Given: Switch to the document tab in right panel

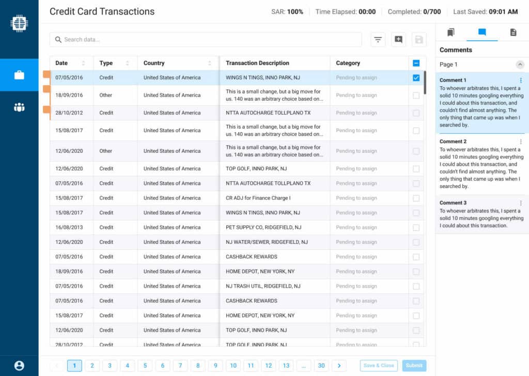Looking at the screenshot, I should (x=513, y=33).
